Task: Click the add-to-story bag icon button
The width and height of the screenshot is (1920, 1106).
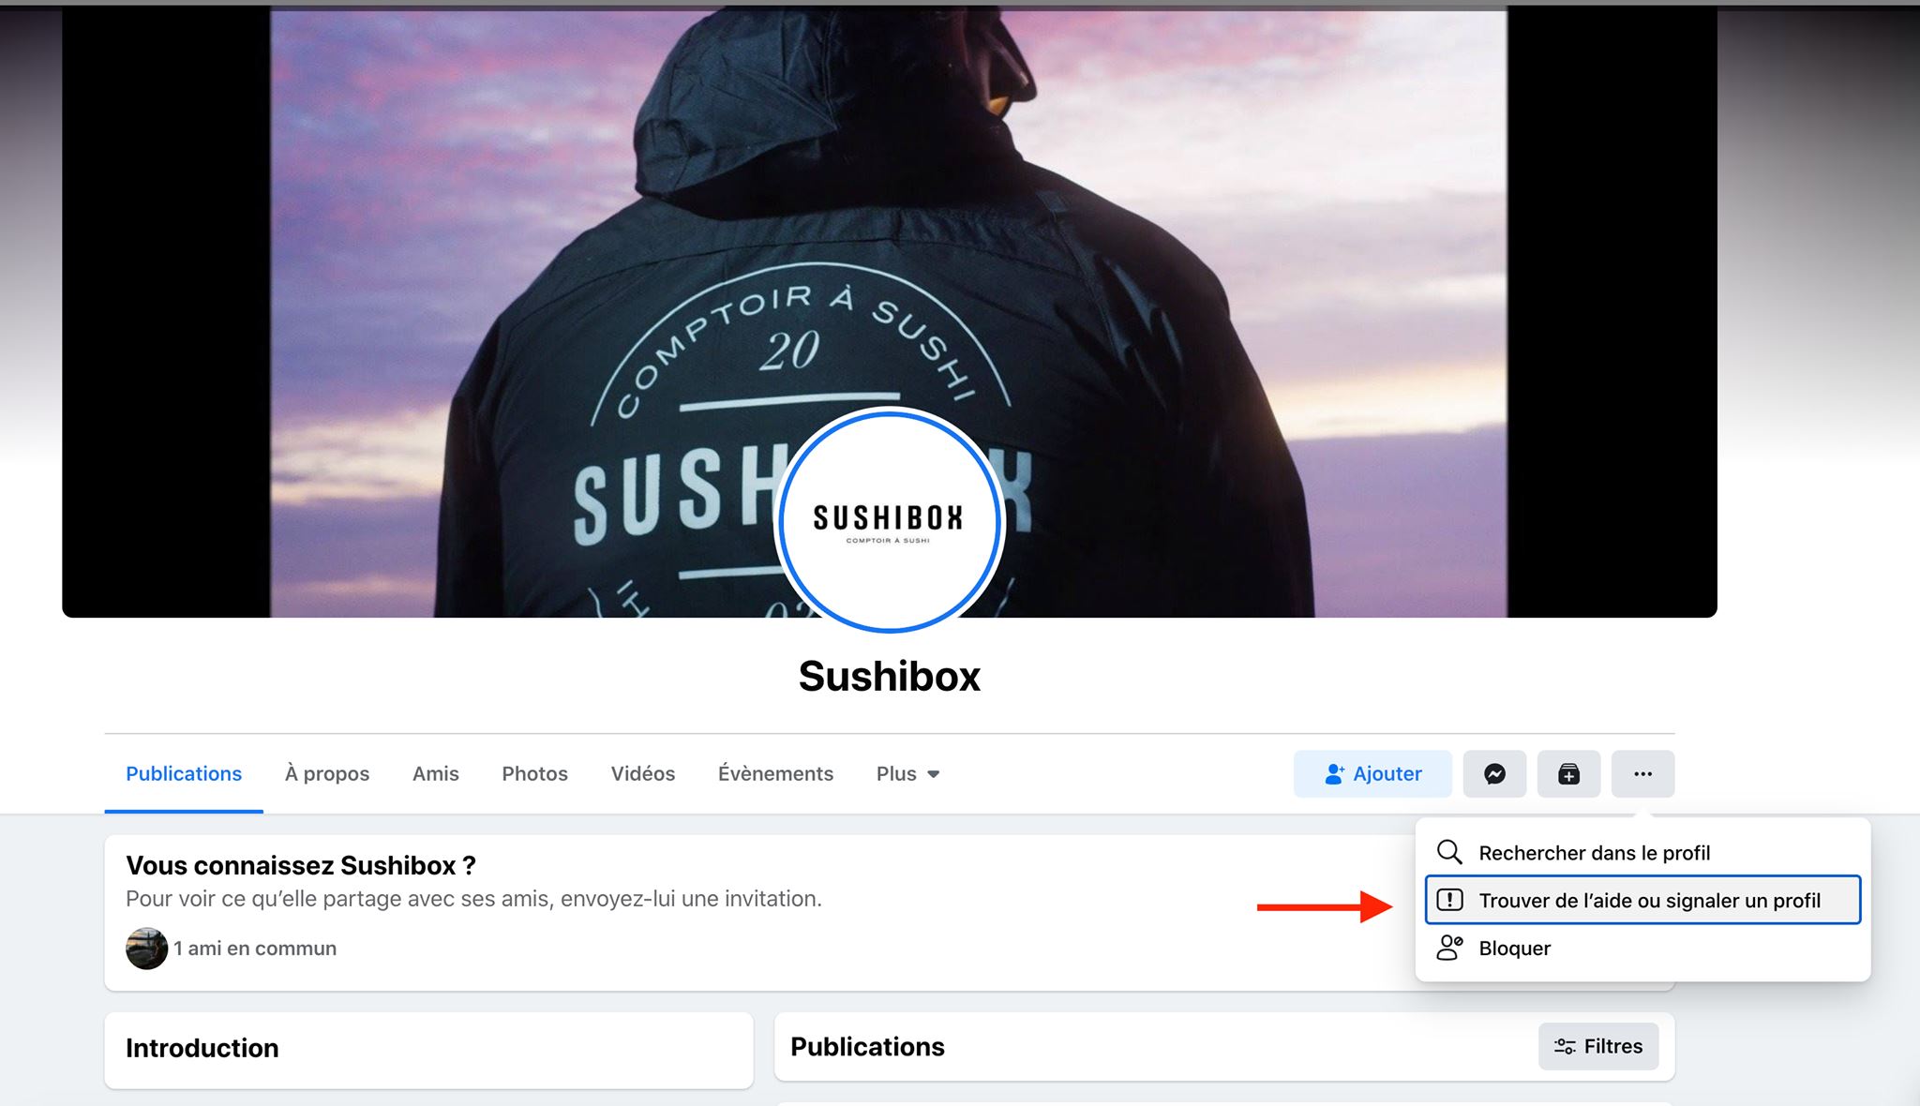Action: pos(1568,773)
